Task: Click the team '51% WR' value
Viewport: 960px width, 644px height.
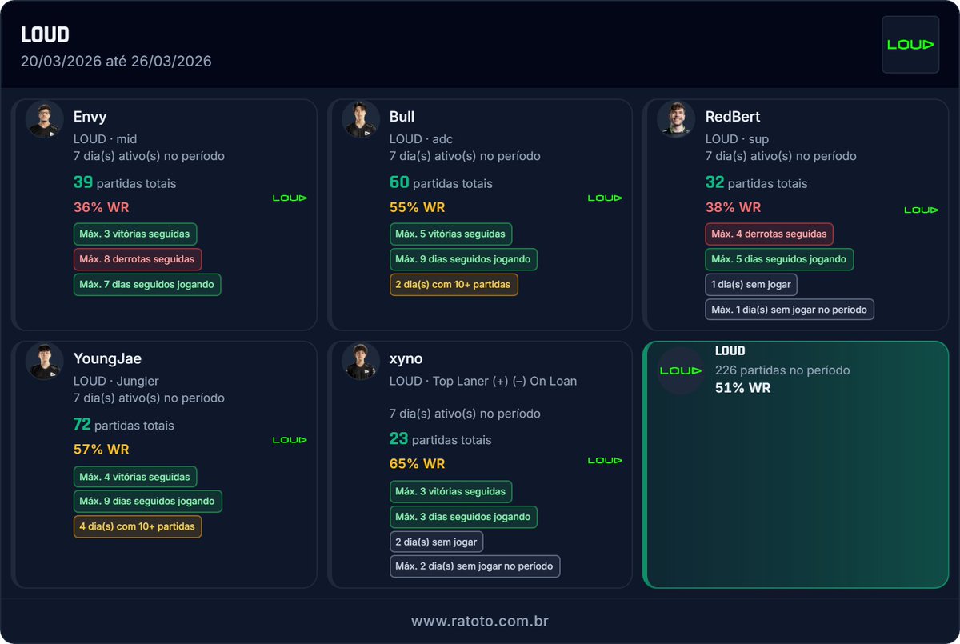Action: click(742, 388)
